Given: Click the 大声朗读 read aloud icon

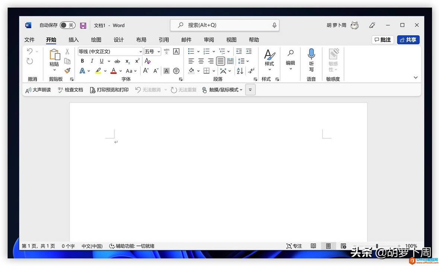Looking at the screenshot, I should click(x=37, y=90).
